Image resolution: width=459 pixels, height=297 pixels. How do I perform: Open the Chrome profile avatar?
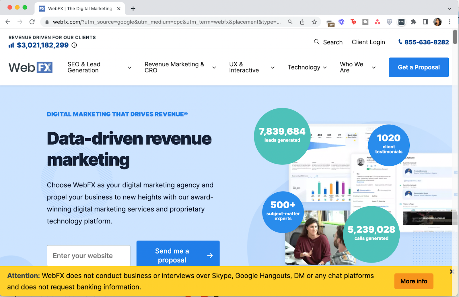click(437, 22)
